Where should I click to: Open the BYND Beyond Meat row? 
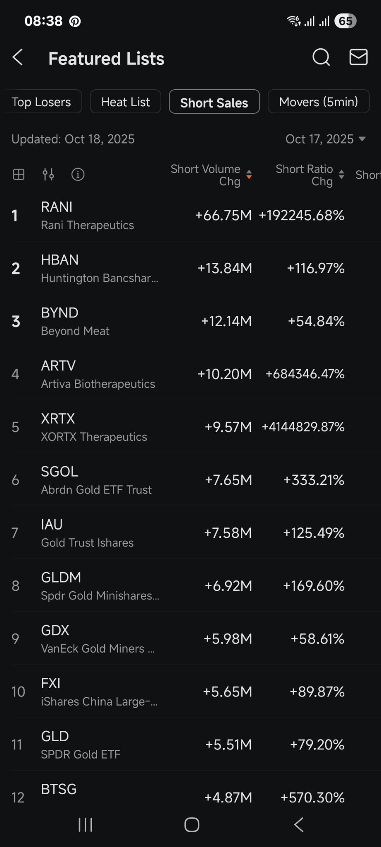tap(190, 321)
